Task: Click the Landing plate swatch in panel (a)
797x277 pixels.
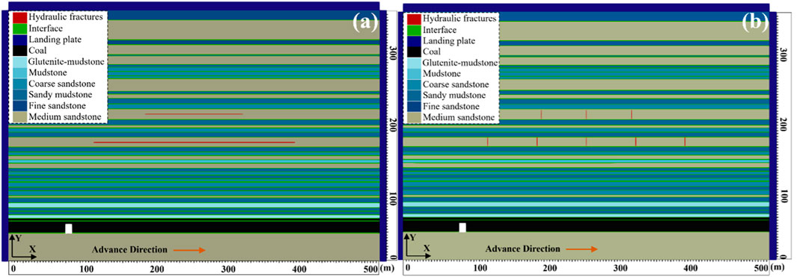Action: click(19, 40)
